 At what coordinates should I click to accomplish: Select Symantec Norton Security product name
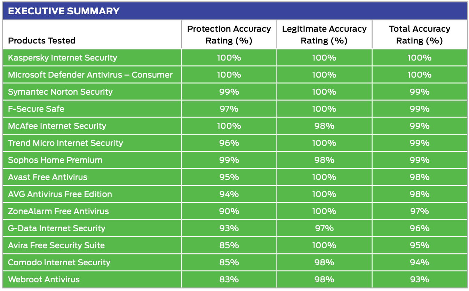pyautogui.click(x=60, y=92)
